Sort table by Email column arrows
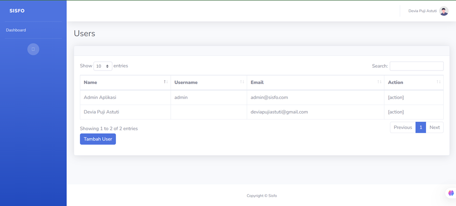456x206 pixels. 379,82
